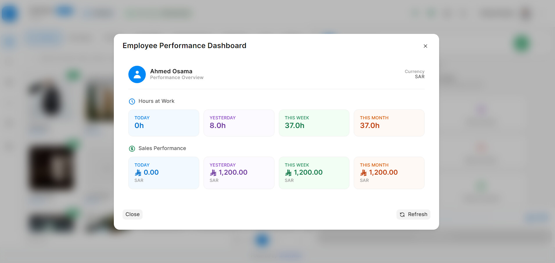Click the Currency SAR label
This screenshot has height=263, width=555.
(x=414, y=74)
